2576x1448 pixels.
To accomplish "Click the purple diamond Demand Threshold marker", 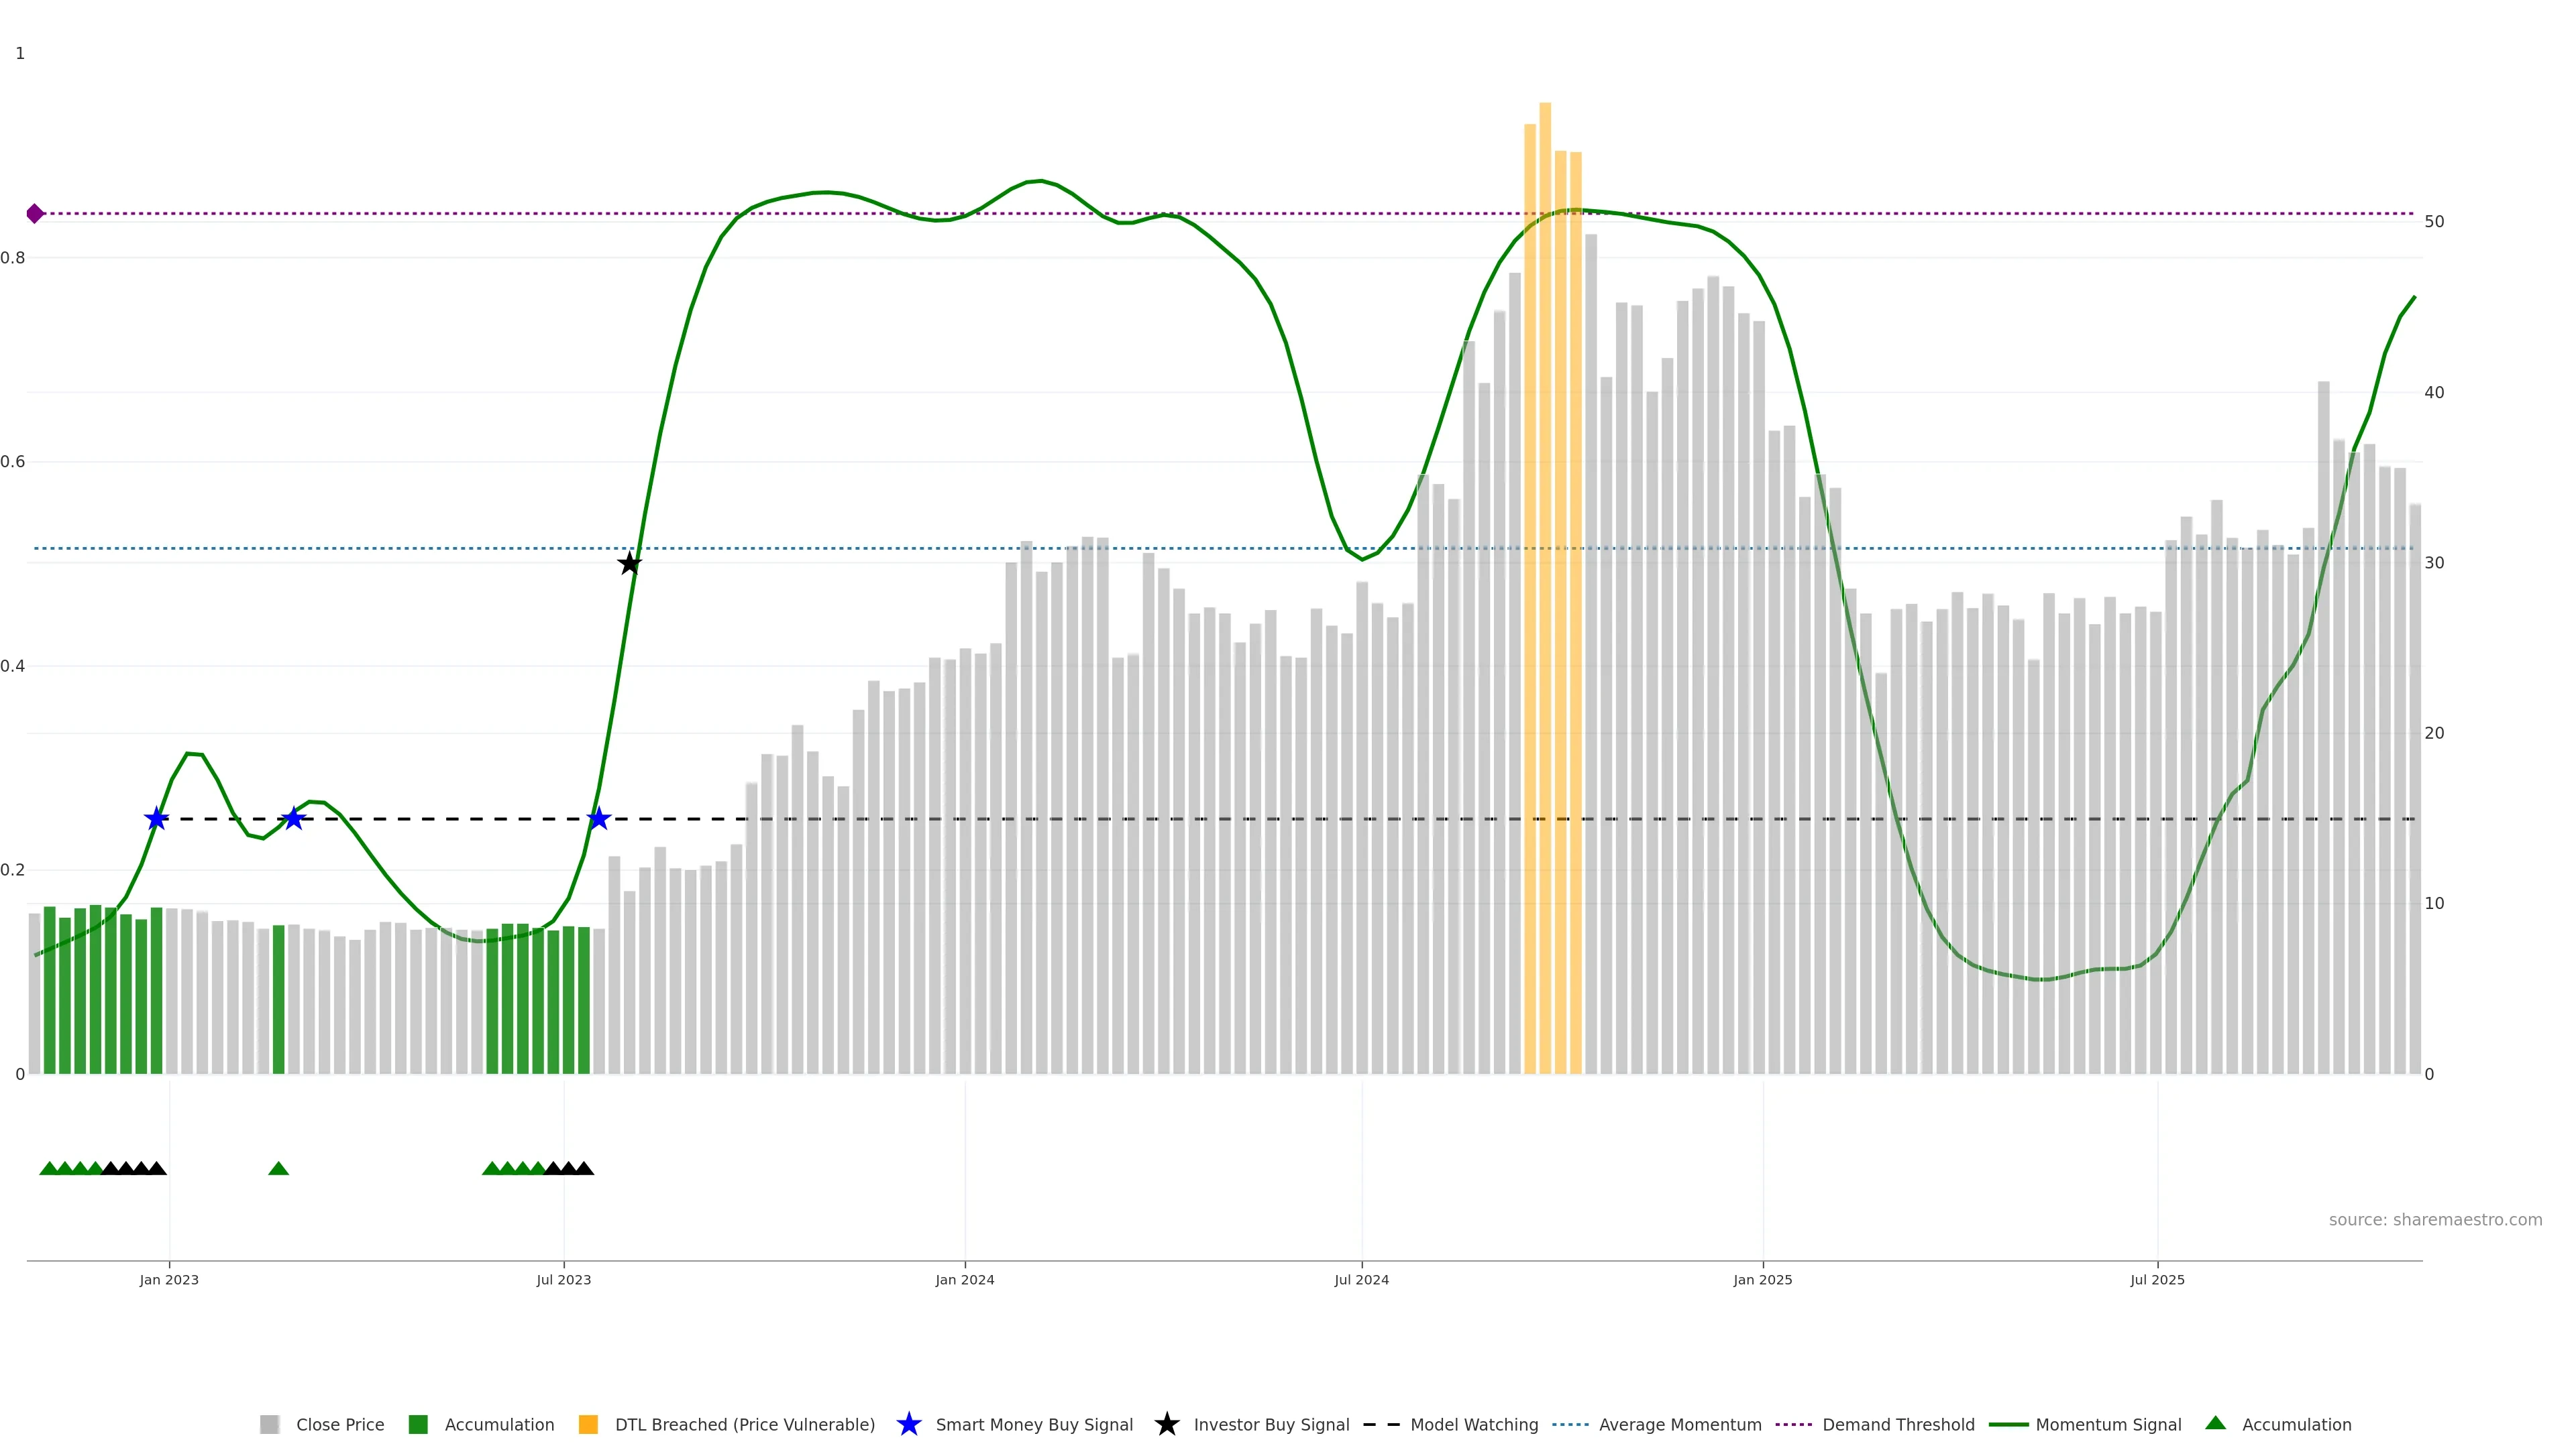I will [35, 214].
